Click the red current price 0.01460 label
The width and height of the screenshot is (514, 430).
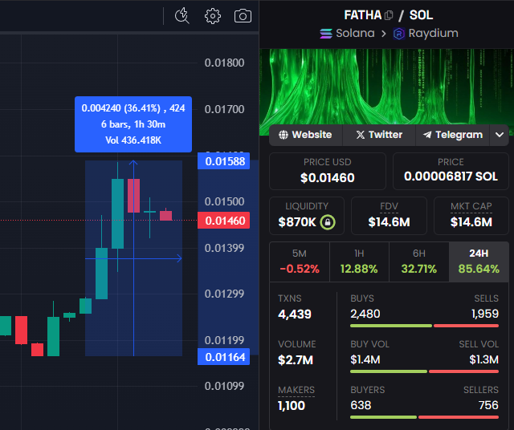(223, 221)
